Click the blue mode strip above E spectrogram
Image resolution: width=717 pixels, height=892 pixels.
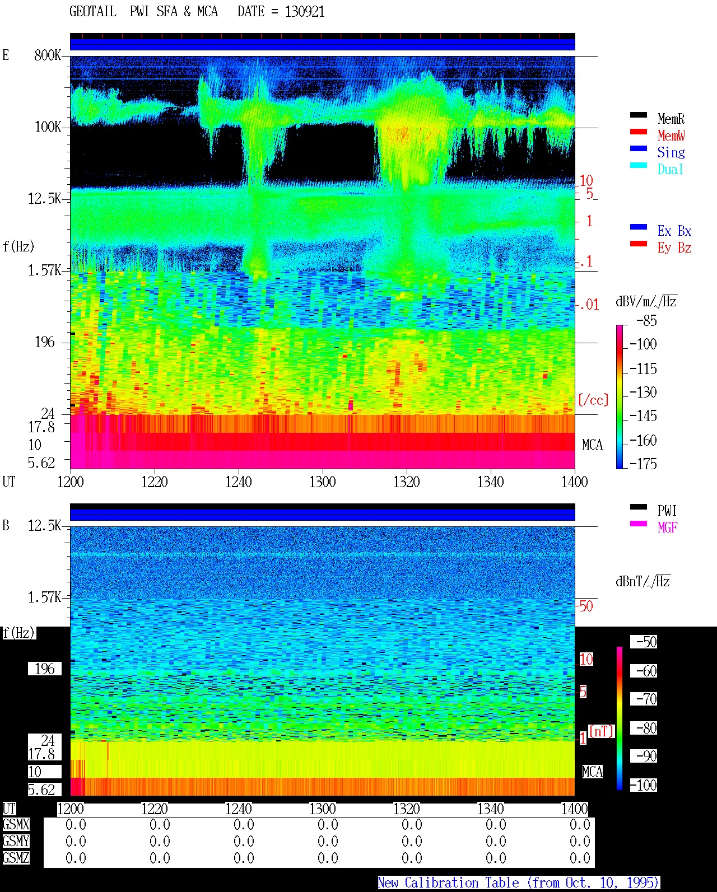323,44
